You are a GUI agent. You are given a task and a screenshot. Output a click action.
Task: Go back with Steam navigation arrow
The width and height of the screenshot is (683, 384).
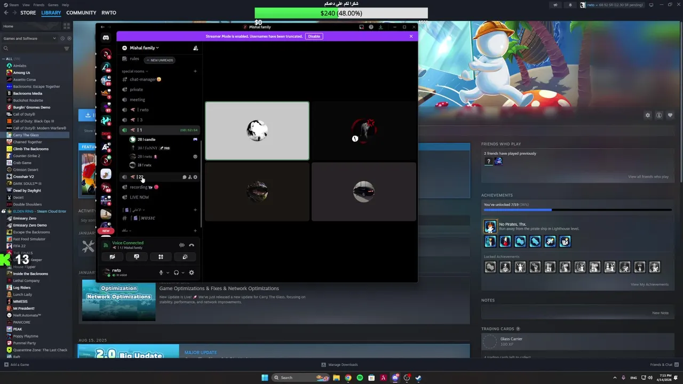6,13
